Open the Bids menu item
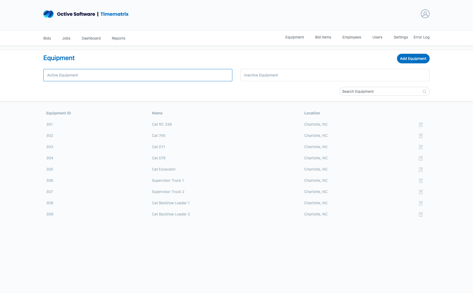The height and width of the screenshot is (293, 473). 47,38
